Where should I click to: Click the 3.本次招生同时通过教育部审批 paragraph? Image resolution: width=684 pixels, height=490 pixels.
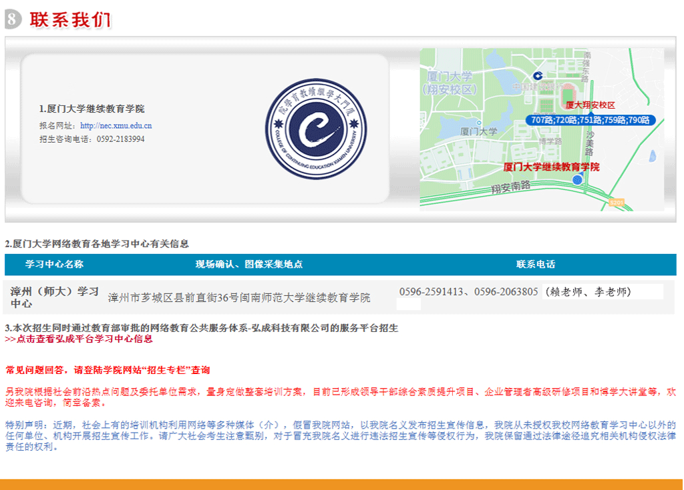click(x=202, y=328)
